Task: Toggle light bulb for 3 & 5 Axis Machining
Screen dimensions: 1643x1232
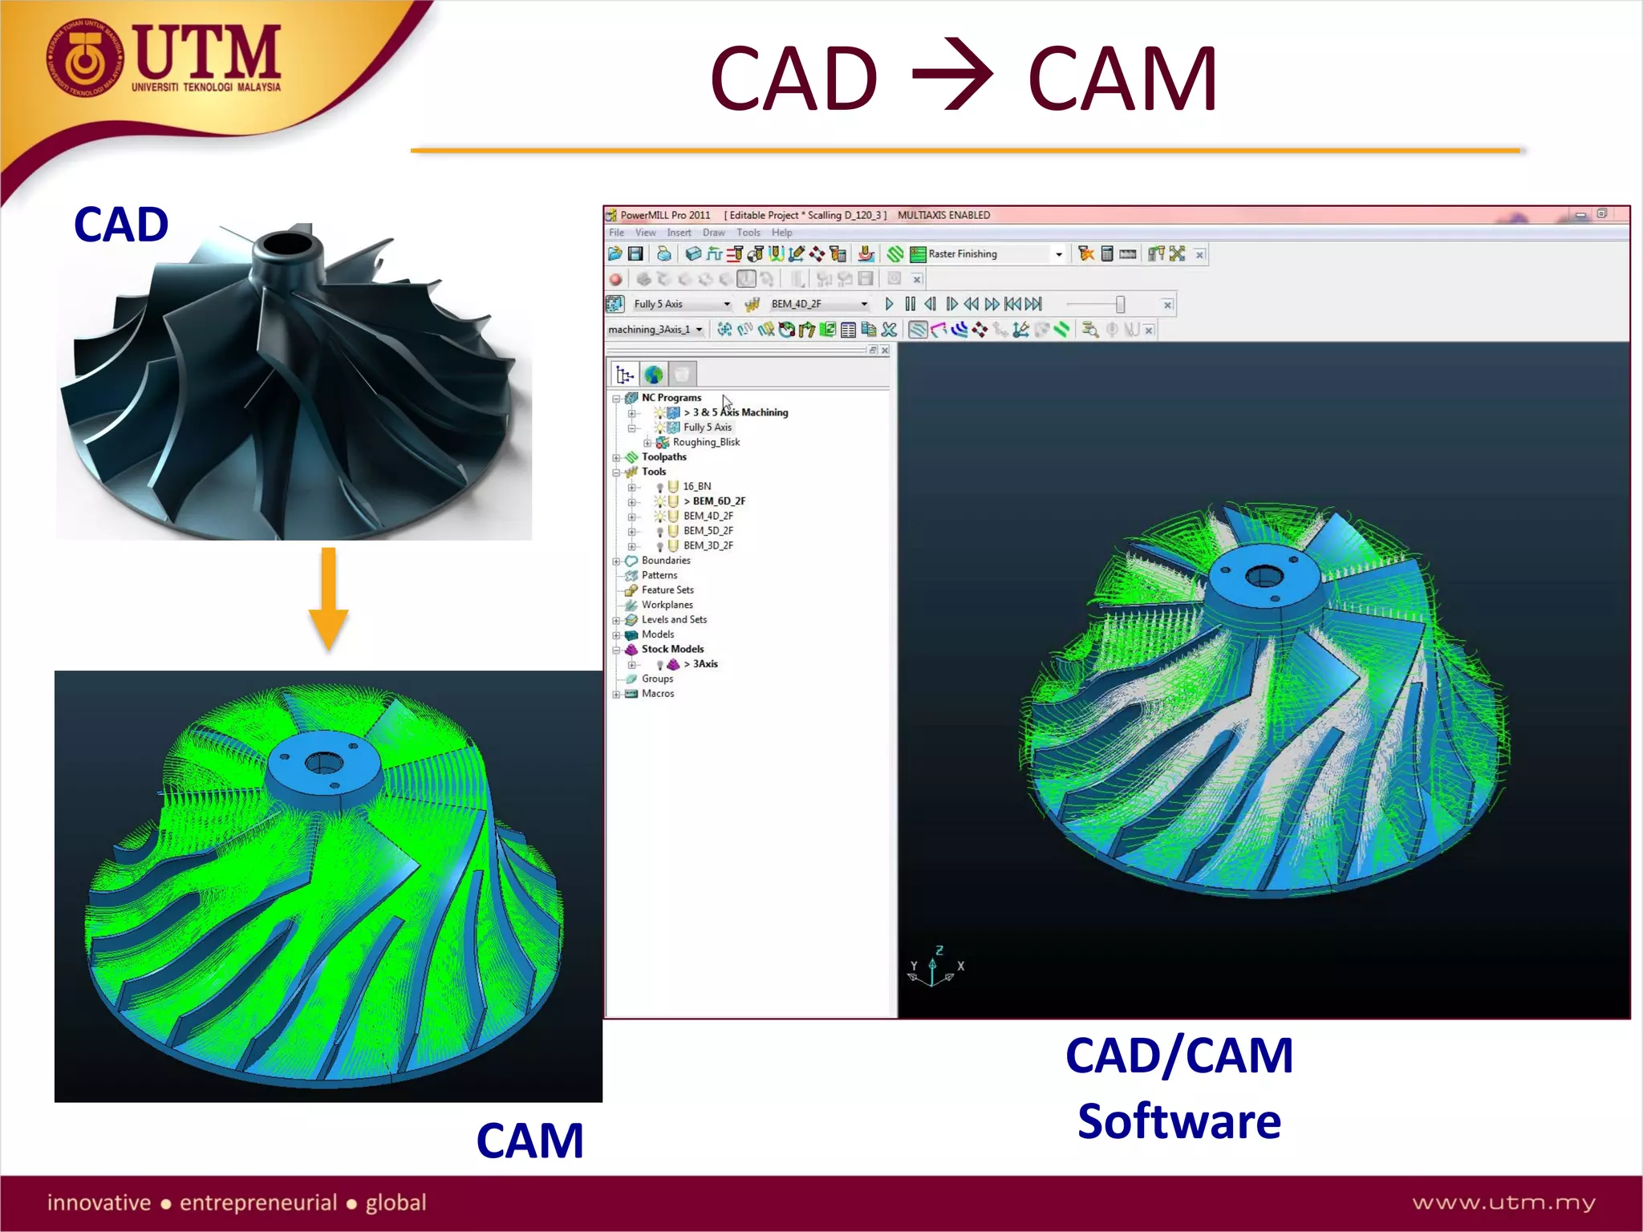Action: (660, 414)
